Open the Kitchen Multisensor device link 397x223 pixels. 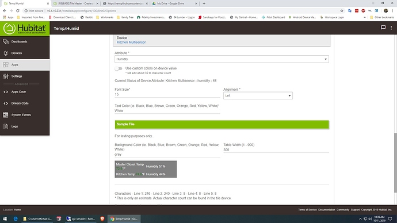pos(131,42)
